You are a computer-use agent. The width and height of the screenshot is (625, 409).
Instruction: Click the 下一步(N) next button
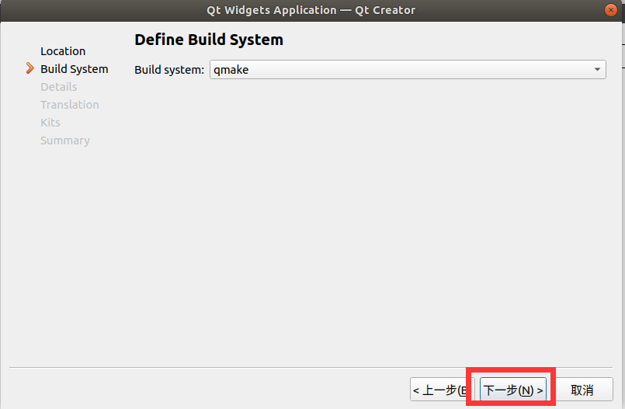[x=513, y=390]
